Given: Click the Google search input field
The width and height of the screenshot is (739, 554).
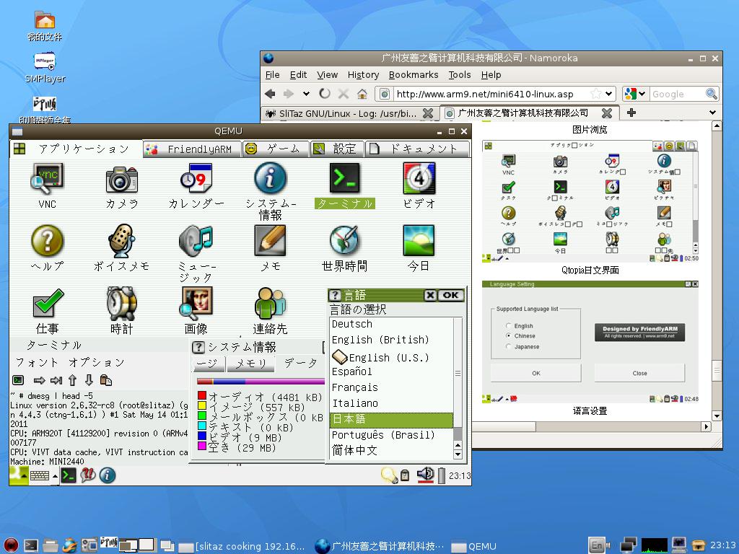Looking at the screenshot, I should click(677, 94).
